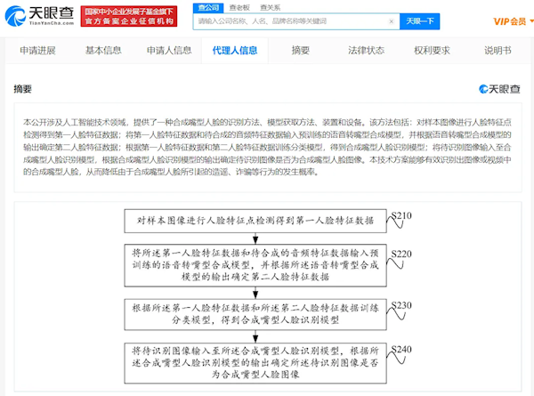The image size is (534, 396).
Task: Click flowchart step box about 训练分类模型
Action: 255,314
